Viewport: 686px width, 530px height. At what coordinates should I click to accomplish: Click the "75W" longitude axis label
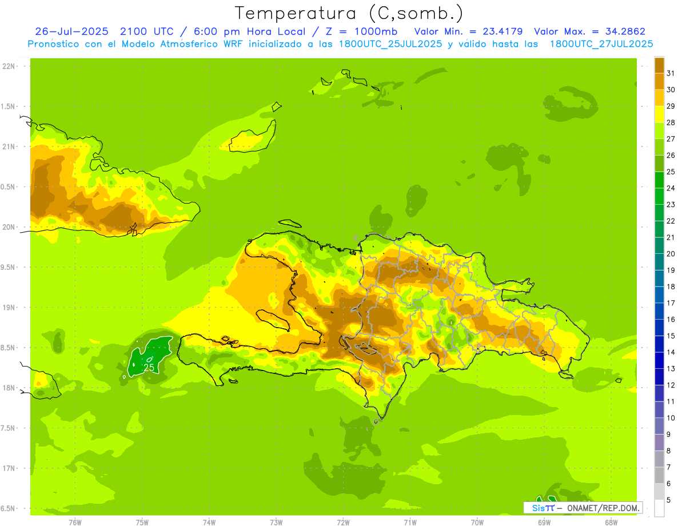click(142, 522)
